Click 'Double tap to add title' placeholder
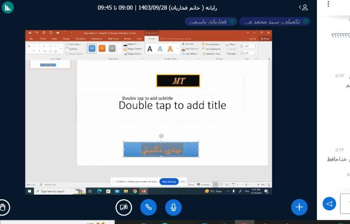Image resolution: width=350 pixels, height=224 pixels. tap(172, 105)
